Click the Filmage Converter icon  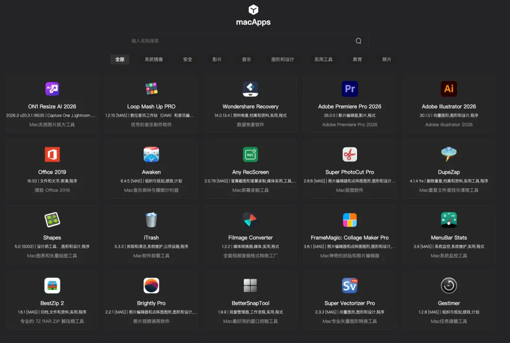coord(250,220)
